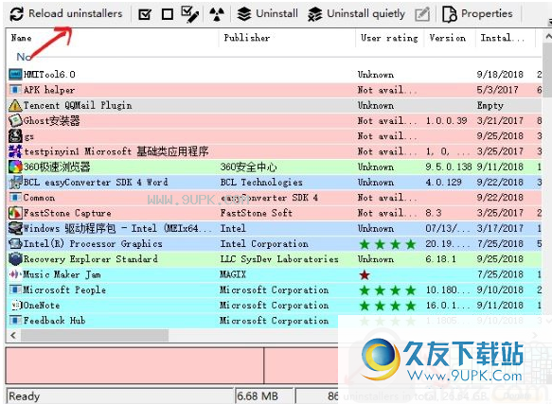Screen dimensions: 552x404
Task: Click the horizontal scrollbar left arrow
Action: click(13, 335)
